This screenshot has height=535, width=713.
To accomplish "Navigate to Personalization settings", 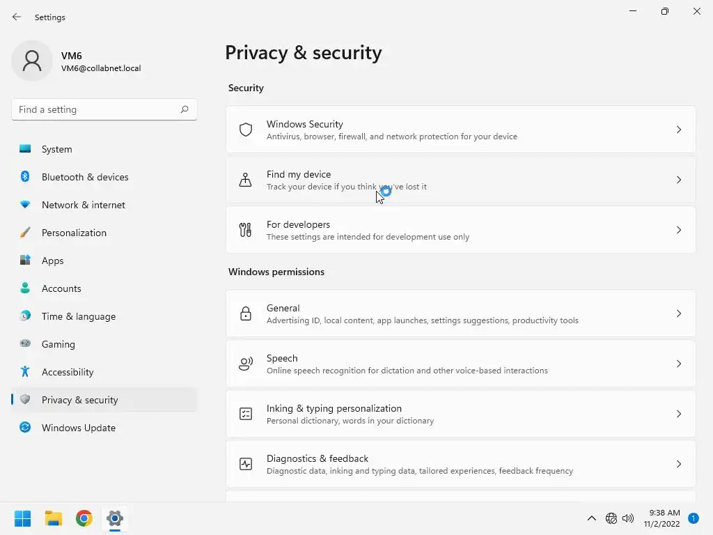I will coord(74,233).
